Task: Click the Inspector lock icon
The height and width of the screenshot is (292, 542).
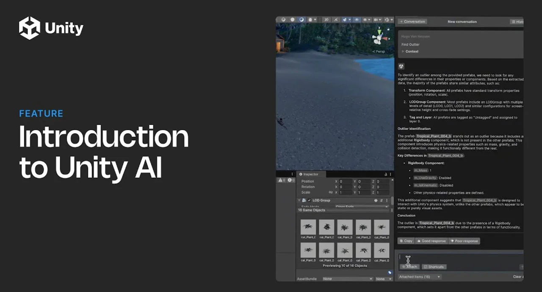Action: (x=385, y=174)
